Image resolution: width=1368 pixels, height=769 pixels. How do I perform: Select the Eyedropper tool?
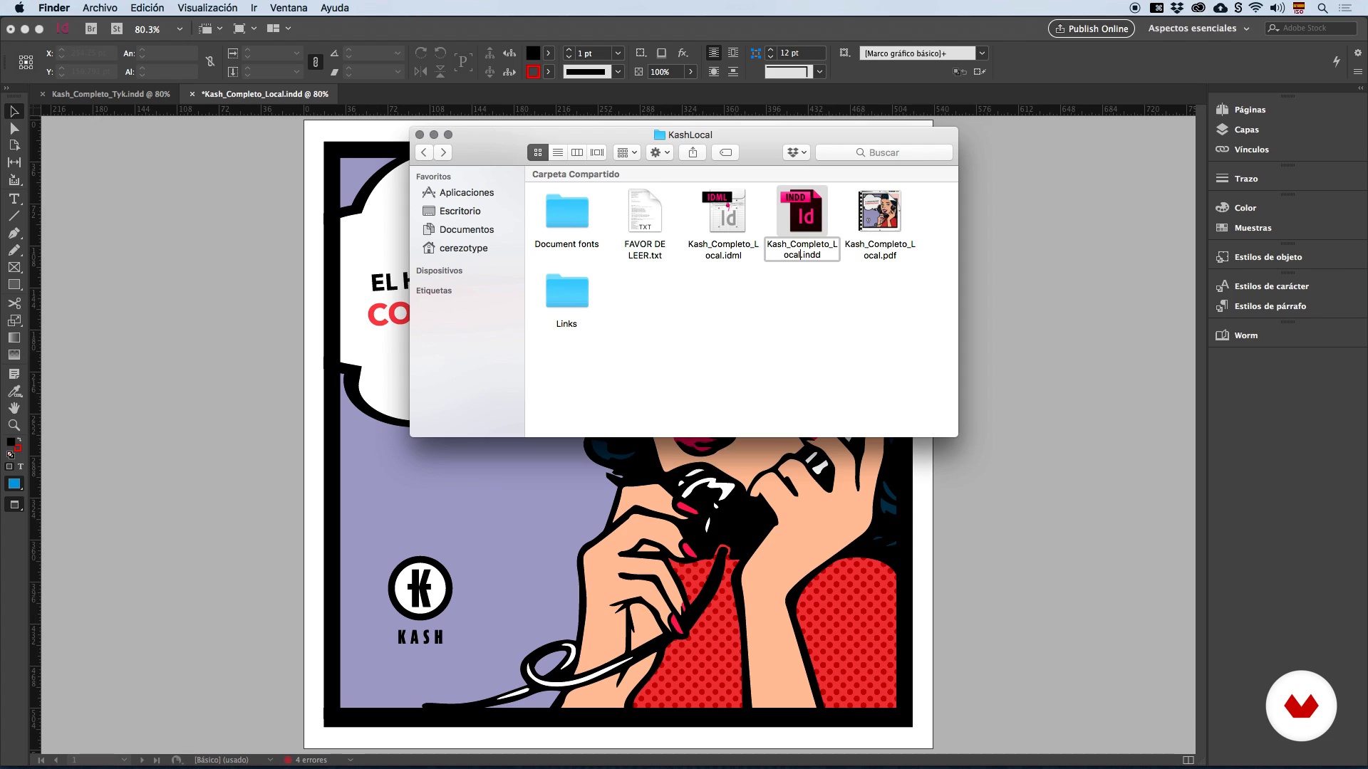pos(14,391)
